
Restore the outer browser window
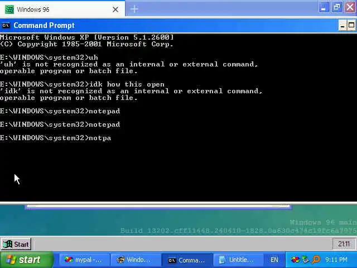pos(337,7)
